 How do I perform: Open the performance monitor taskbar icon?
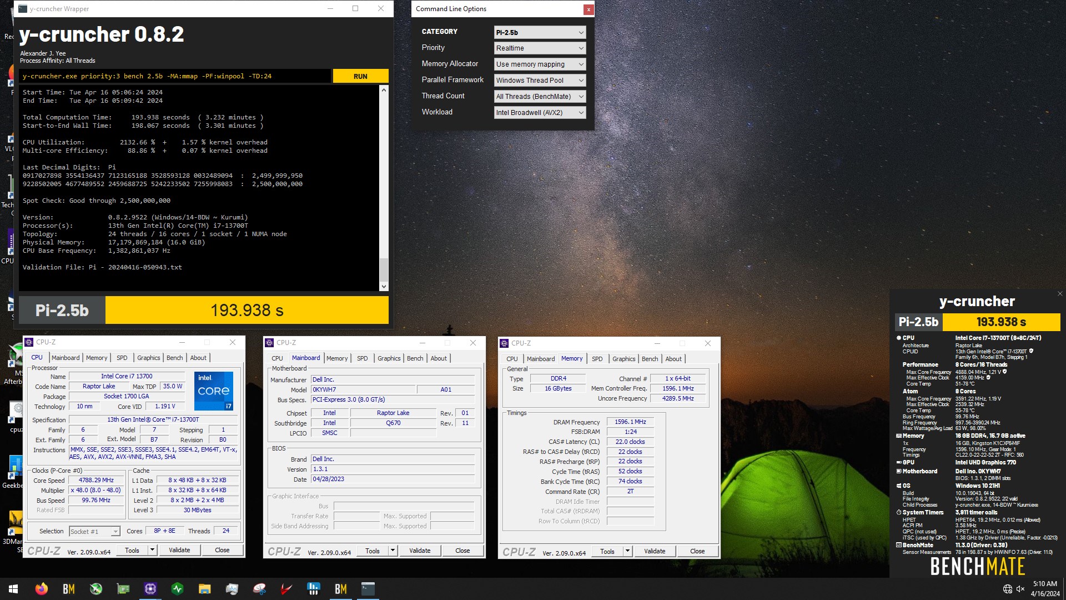[x=232, y=589]
